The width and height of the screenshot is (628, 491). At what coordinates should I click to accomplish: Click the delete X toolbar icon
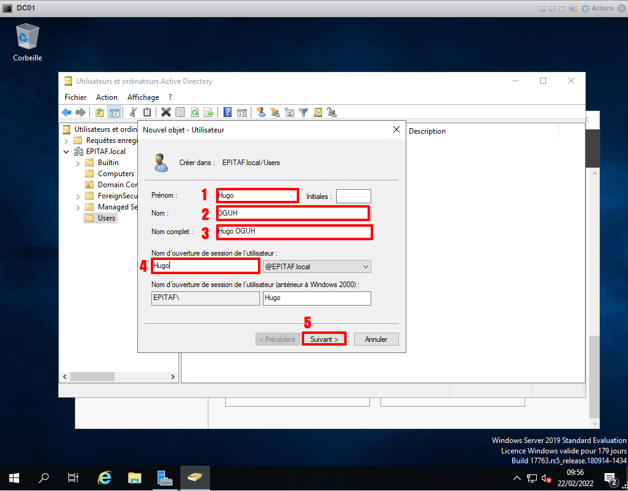166,112
